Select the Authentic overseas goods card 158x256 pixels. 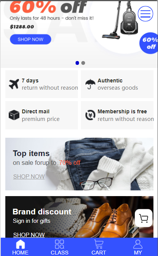pos(117,84)
